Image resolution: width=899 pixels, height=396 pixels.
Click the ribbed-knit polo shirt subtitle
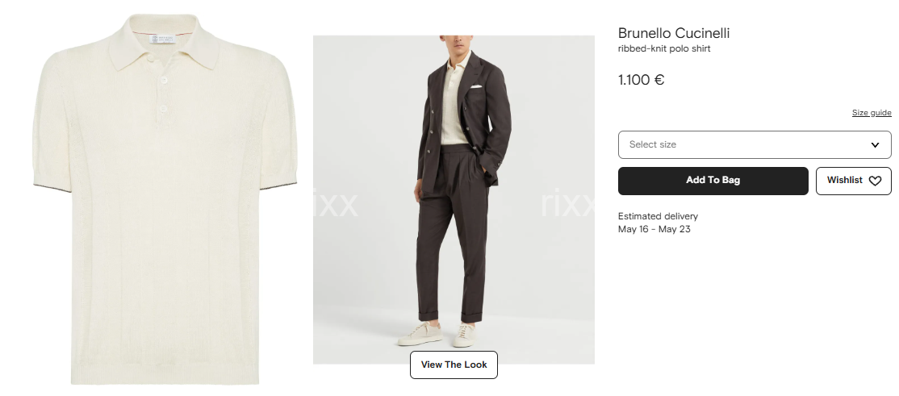664,48
